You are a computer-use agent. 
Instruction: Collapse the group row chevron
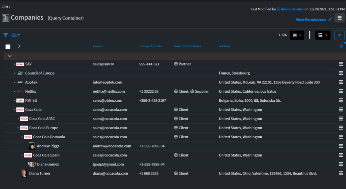point(10,56)
